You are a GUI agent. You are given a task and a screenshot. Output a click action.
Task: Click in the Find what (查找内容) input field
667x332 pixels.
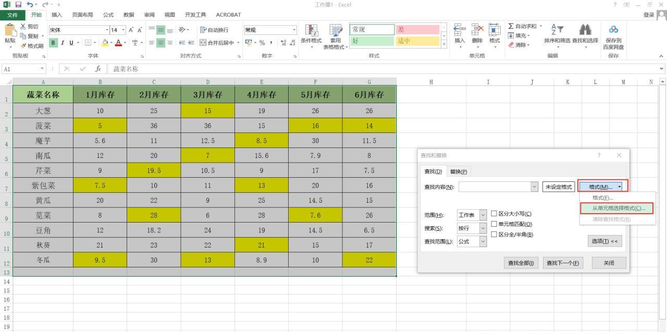tap(494, 187)
